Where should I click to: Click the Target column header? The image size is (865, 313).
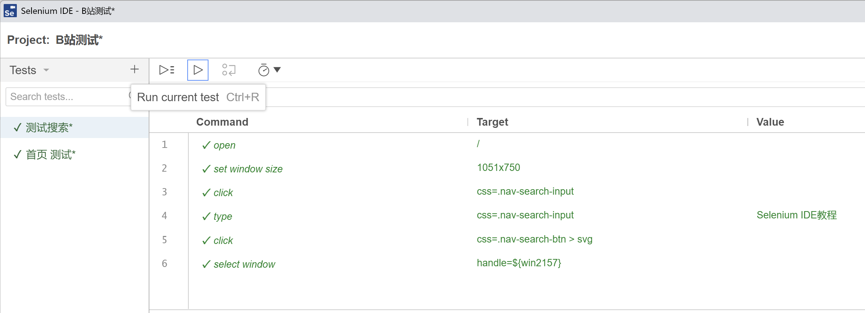point(492,122)
